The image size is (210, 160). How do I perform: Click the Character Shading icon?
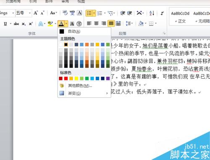pyautogui.click(x=72, y=24)
